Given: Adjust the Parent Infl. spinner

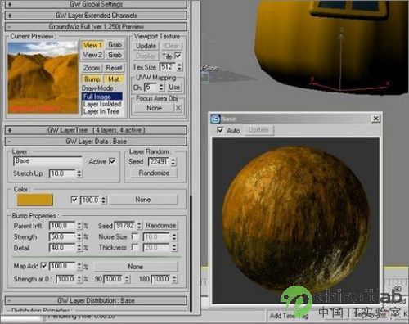Looking at the screenshot, I should point(79,226).
